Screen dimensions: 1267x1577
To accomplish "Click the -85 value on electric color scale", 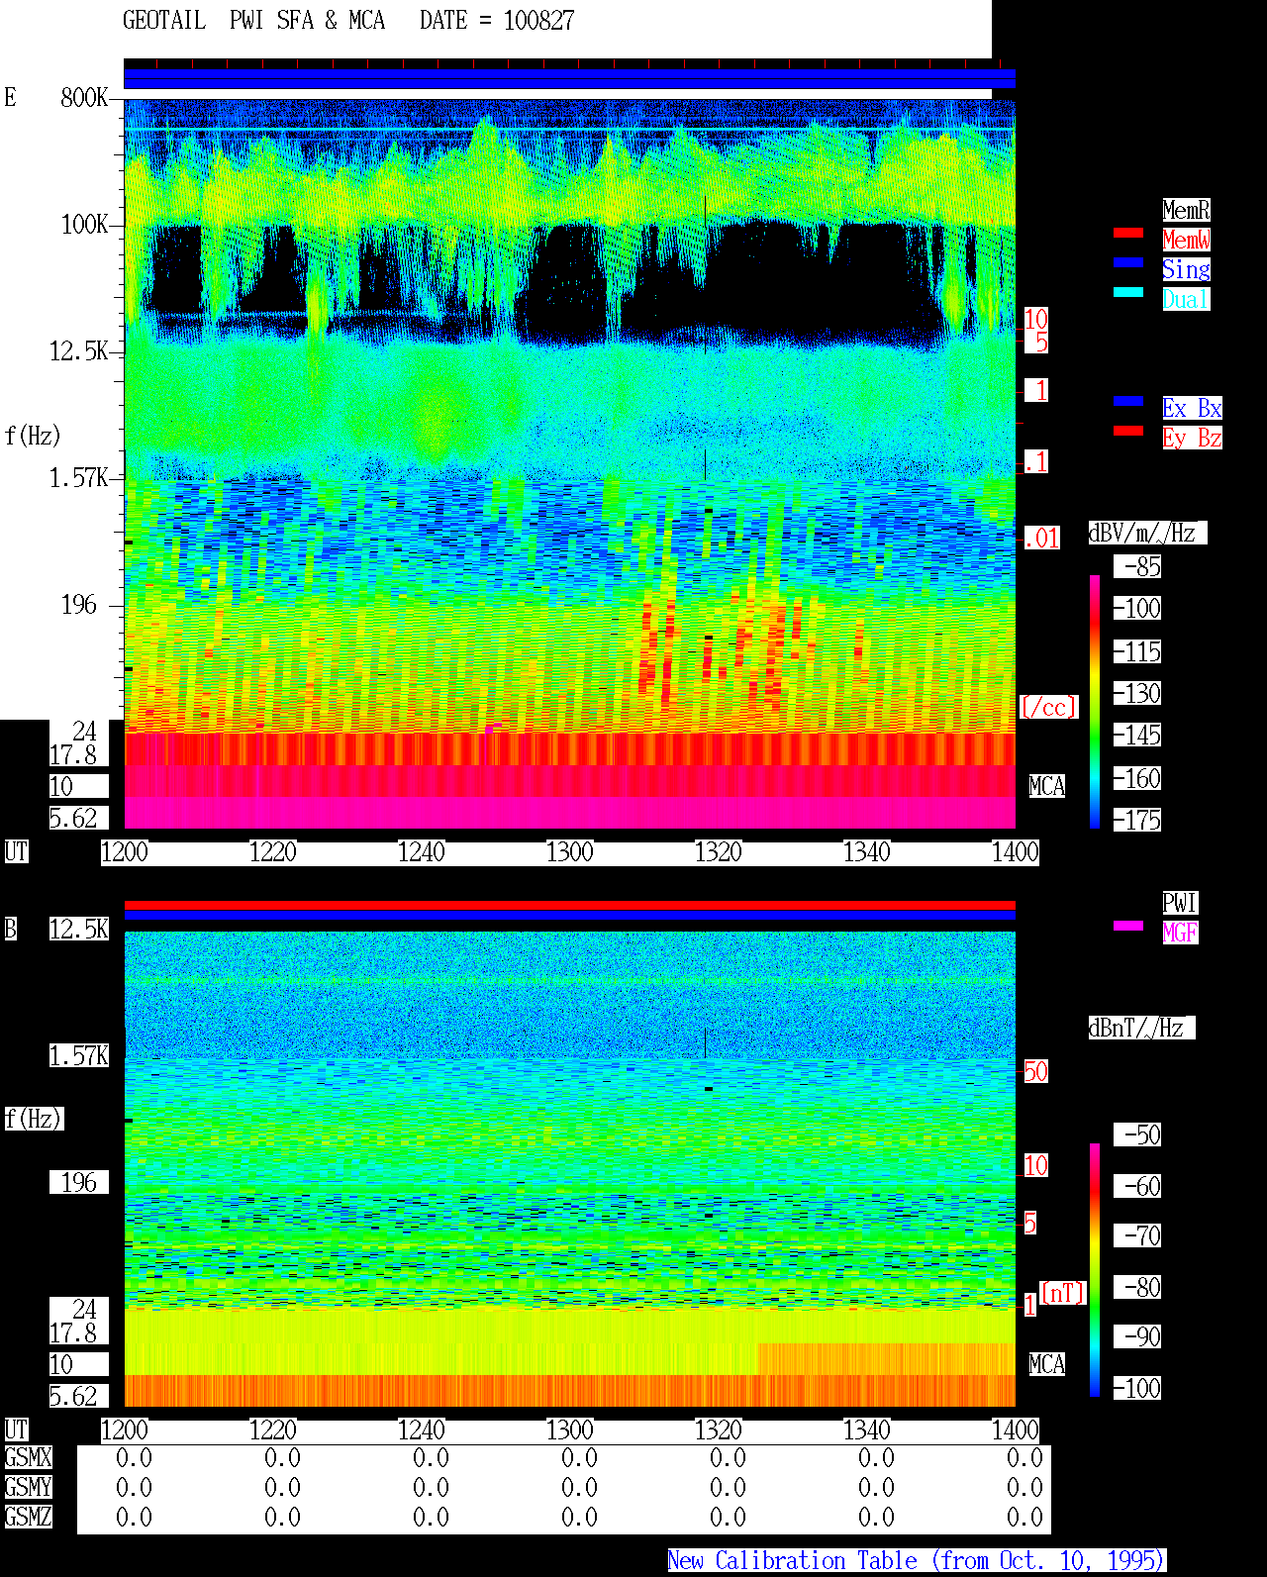I will click(x=1138, y=566).
